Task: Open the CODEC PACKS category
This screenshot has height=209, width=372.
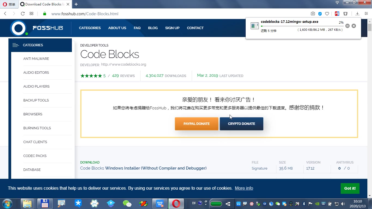Action: click(35, 156)
